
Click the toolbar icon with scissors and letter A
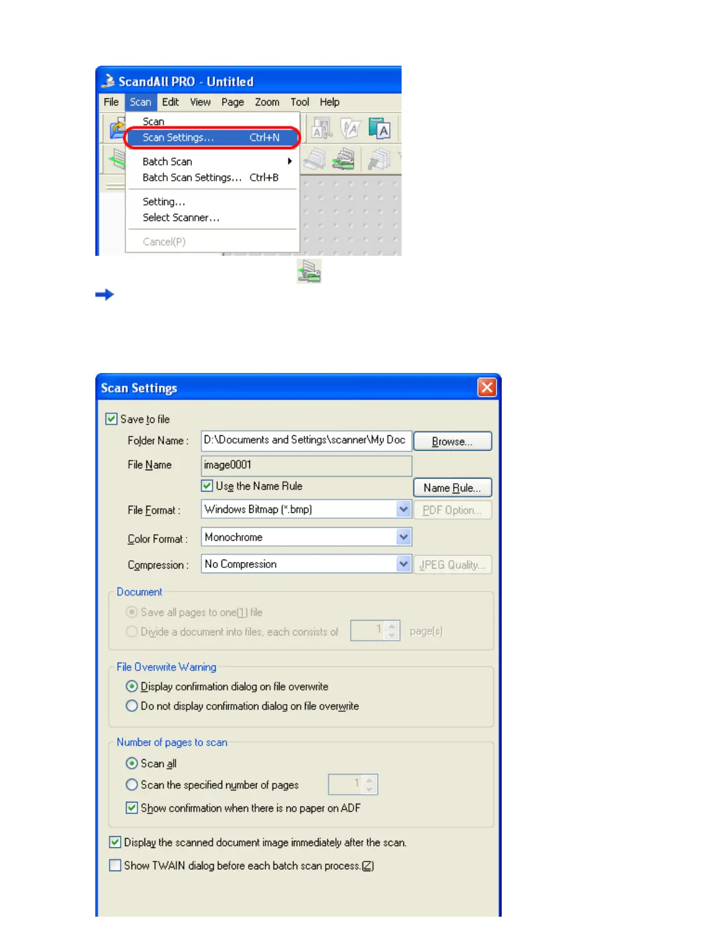point(323,129)
